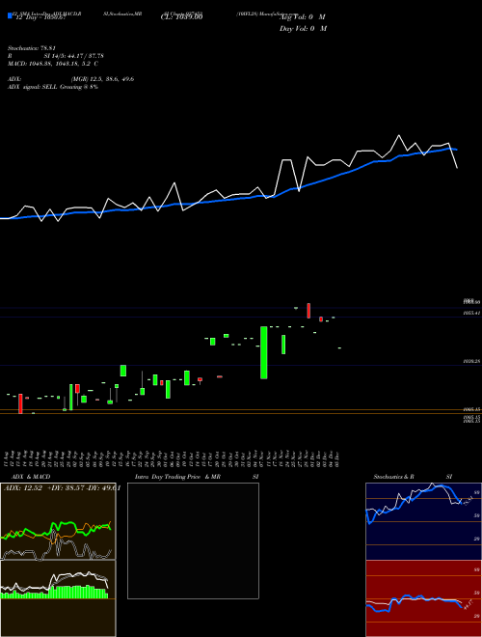Click the 1039.28 price axis label

tap(472, 361)
